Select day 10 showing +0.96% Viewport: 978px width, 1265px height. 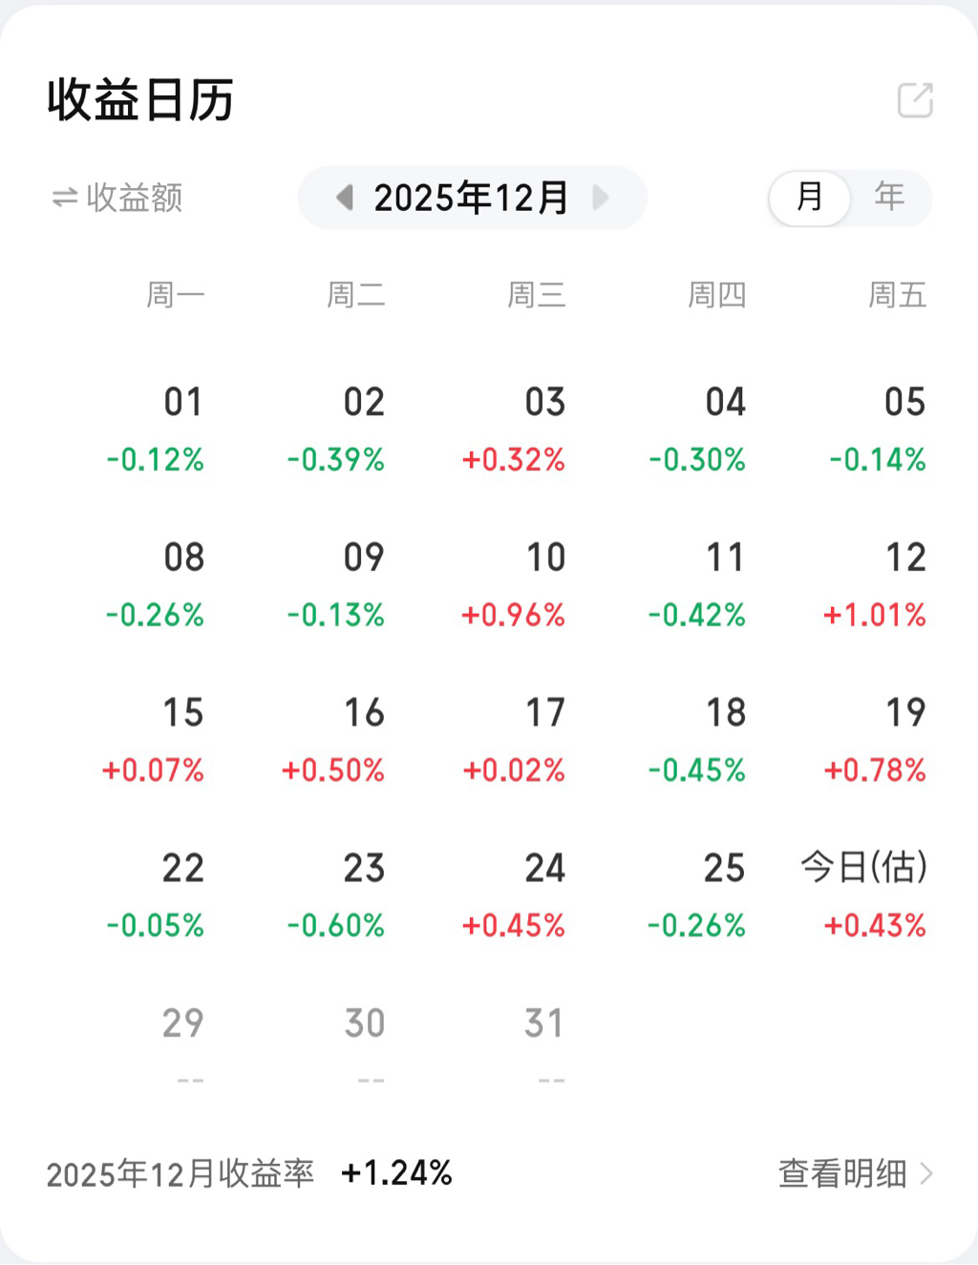[x=523, y=584]
